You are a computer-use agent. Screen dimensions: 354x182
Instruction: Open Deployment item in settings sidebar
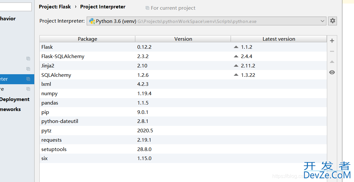15,99
